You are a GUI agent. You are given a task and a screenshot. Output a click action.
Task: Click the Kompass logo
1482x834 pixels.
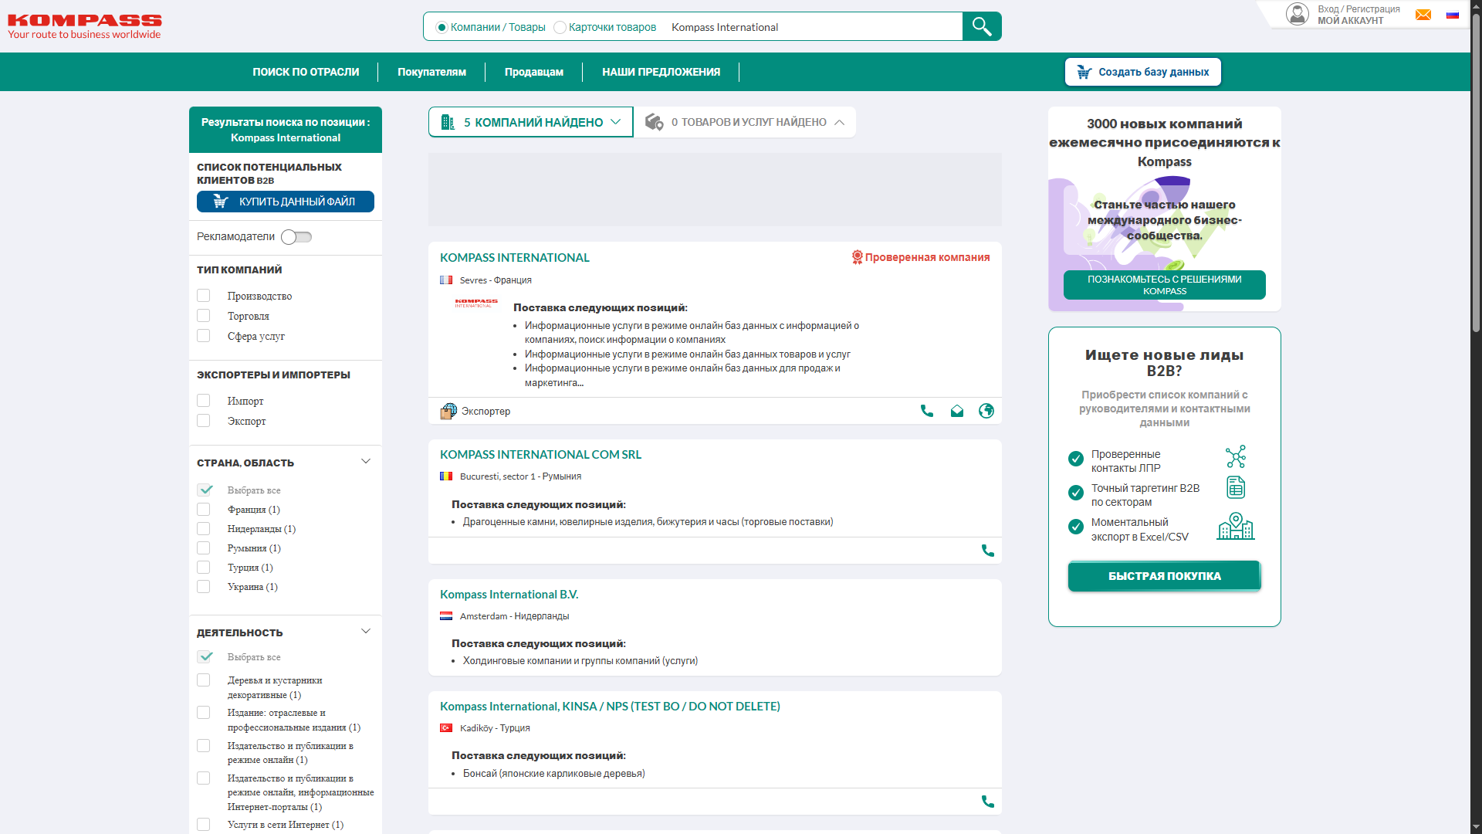[85, 26]
